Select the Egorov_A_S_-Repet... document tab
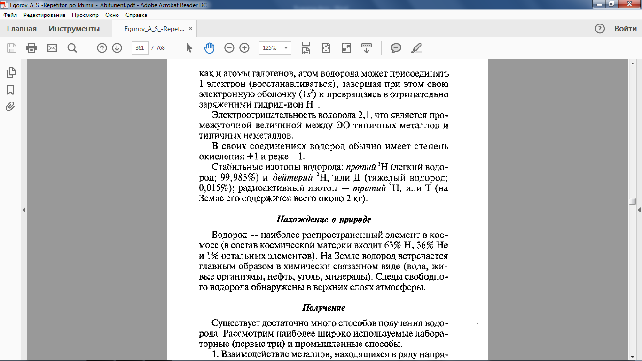The width and height of the screenshot is (642, 361). click(154, 29)
